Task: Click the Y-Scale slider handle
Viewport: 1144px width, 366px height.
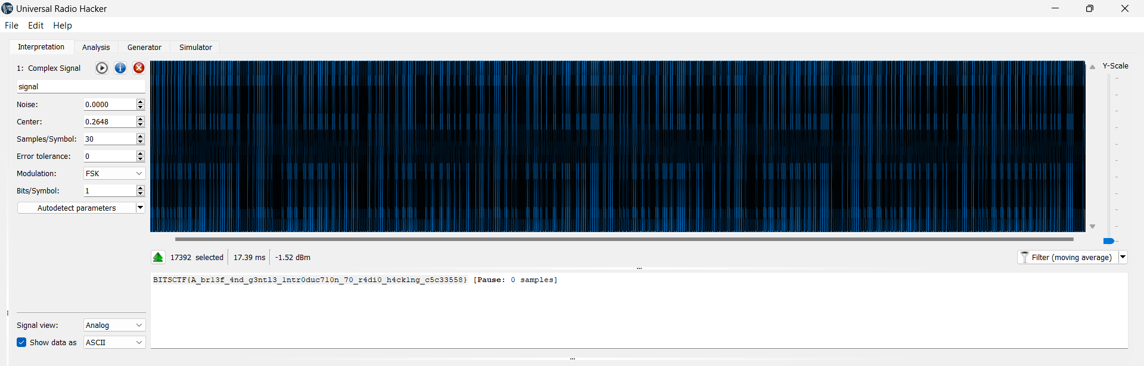Action: pos(1108,241)
